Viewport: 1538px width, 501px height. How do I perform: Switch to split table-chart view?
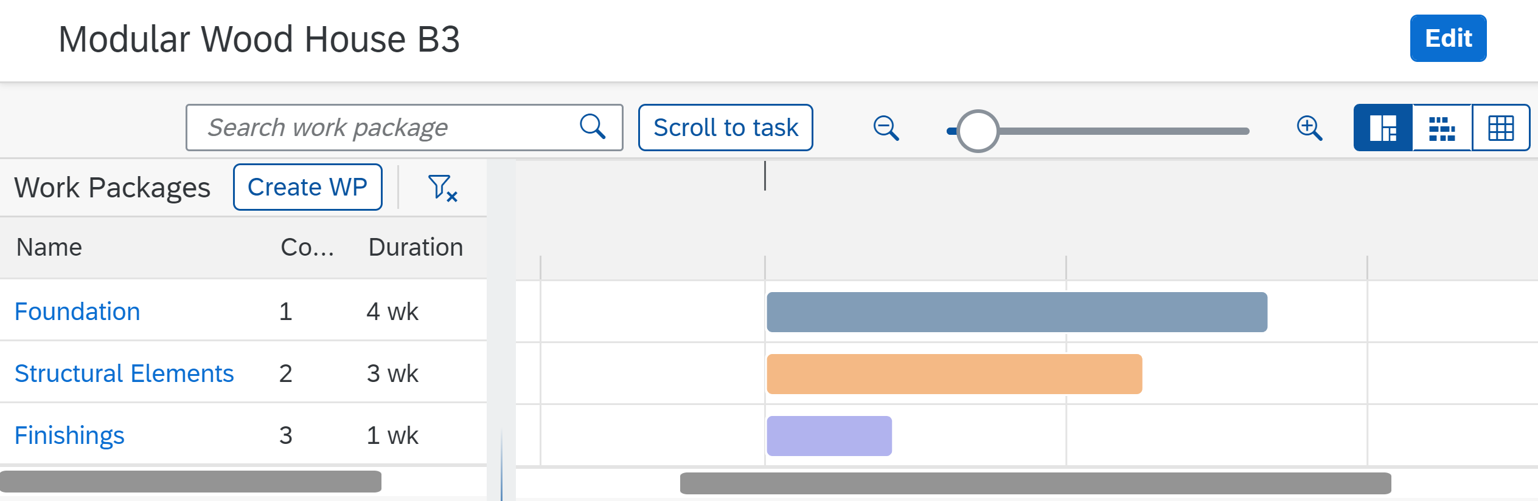tap(1383, 128)
